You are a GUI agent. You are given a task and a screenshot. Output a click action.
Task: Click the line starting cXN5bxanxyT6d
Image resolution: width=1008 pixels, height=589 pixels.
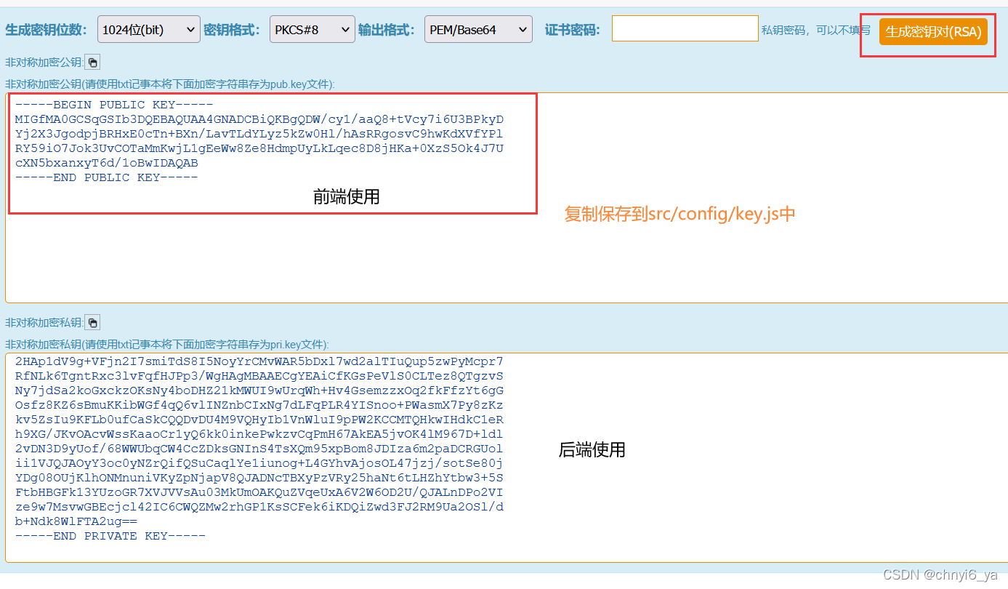[x=106, y=163]
